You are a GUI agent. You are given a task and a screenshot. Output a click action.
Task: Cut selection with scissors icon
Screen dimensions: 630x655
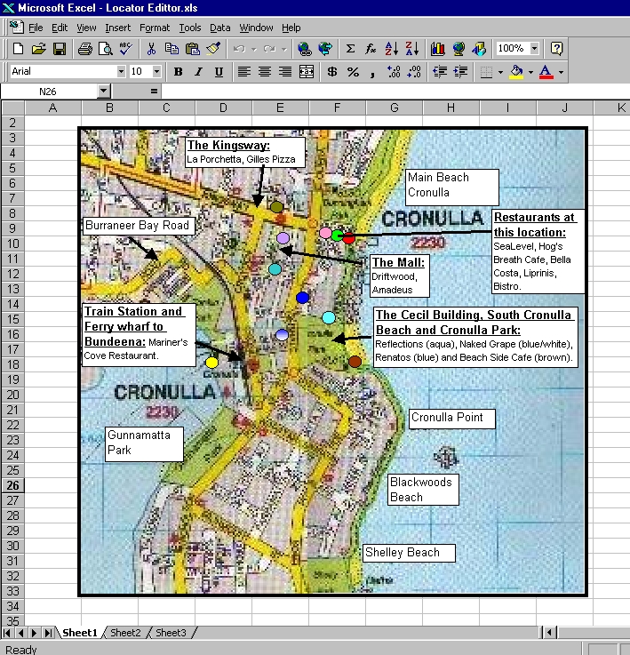click(151, 49)
